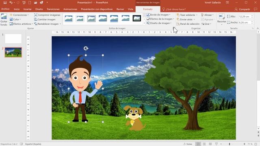Open Tamaño dialog launcher
Screen dimensions: 260x146
tap(253, 28)
